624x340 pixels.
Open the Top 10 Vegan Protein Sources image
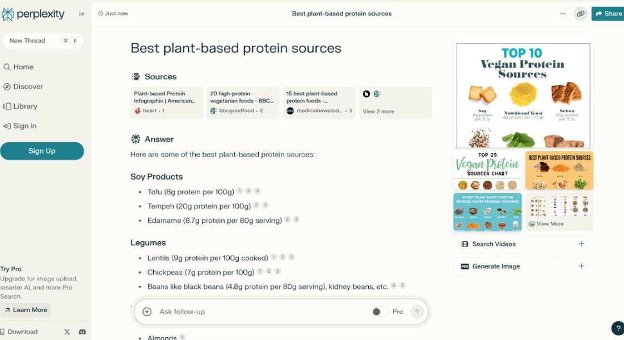[523, 95]
